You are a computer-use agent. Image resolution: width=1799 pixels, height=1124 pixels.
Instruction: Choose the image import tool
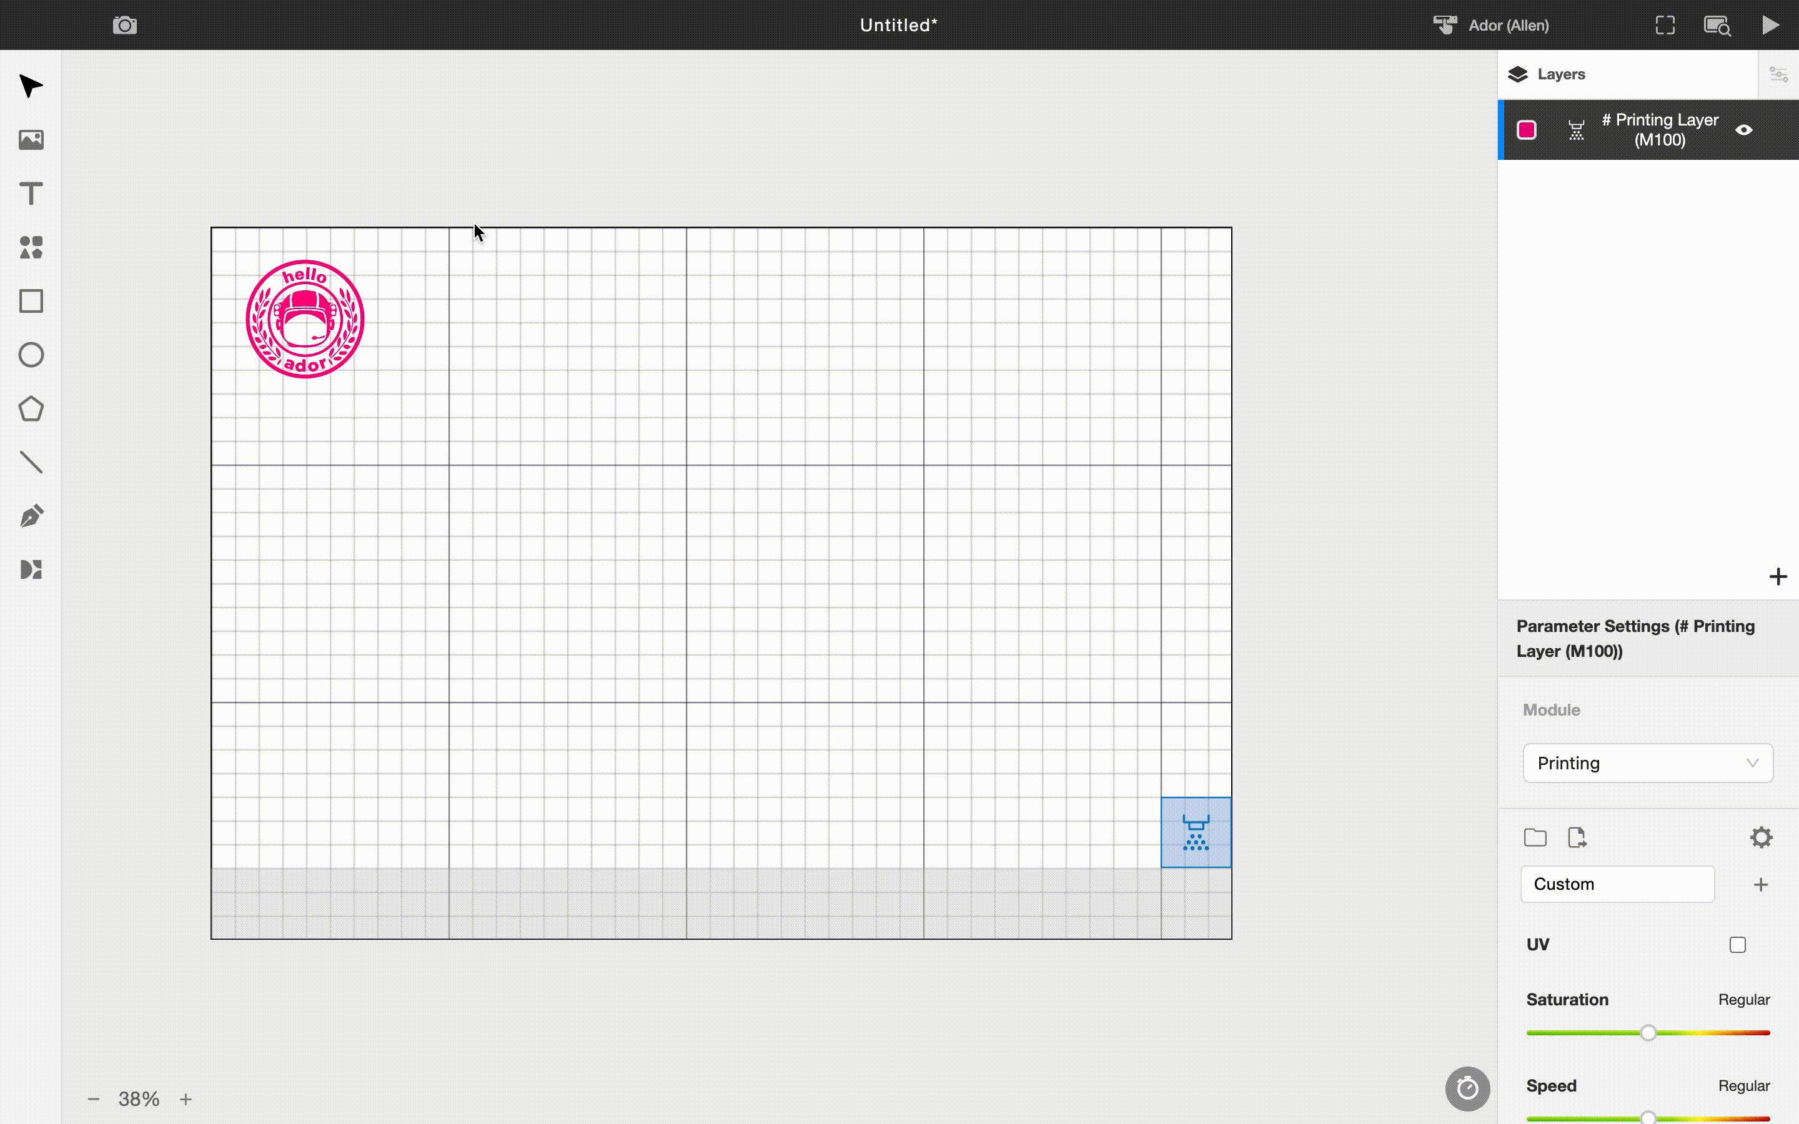click(31, 140)
